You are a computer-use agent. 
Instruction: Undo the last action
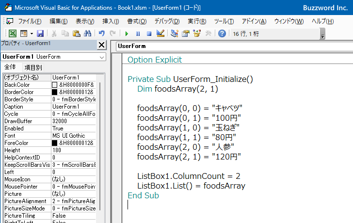(x=101, y=33)
